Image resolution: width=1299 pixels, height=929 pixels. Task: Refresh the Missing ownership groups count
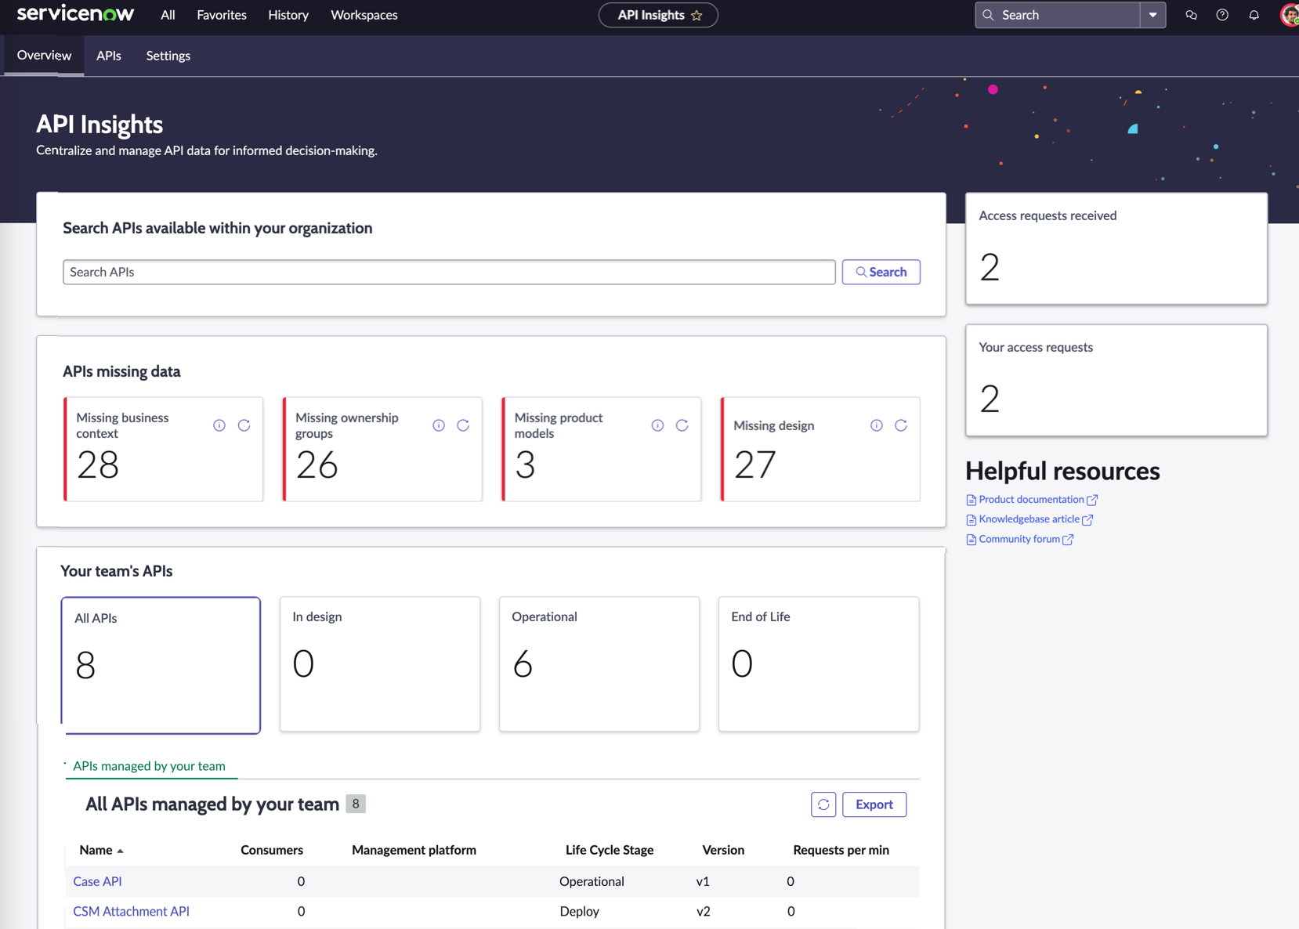[463, 425]
